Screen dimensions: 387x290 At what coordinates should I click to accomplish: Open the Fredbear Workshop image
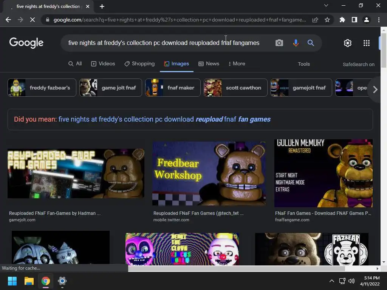[x=209, y=173]
